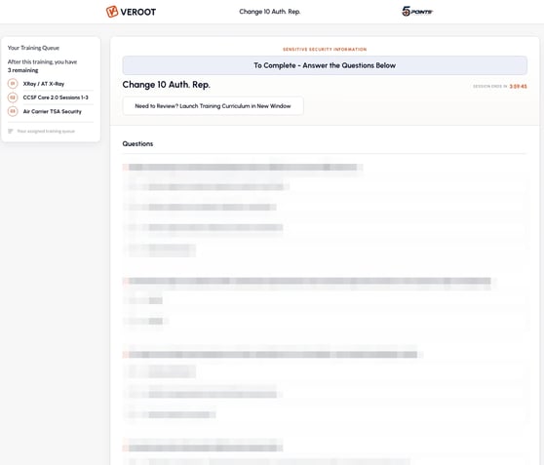Image resolution: width=544 pixels, height=465 pixels.
Task: Click the 'To Complete - Answer the Questions Below' banner
Action: (x=325, y=65)
